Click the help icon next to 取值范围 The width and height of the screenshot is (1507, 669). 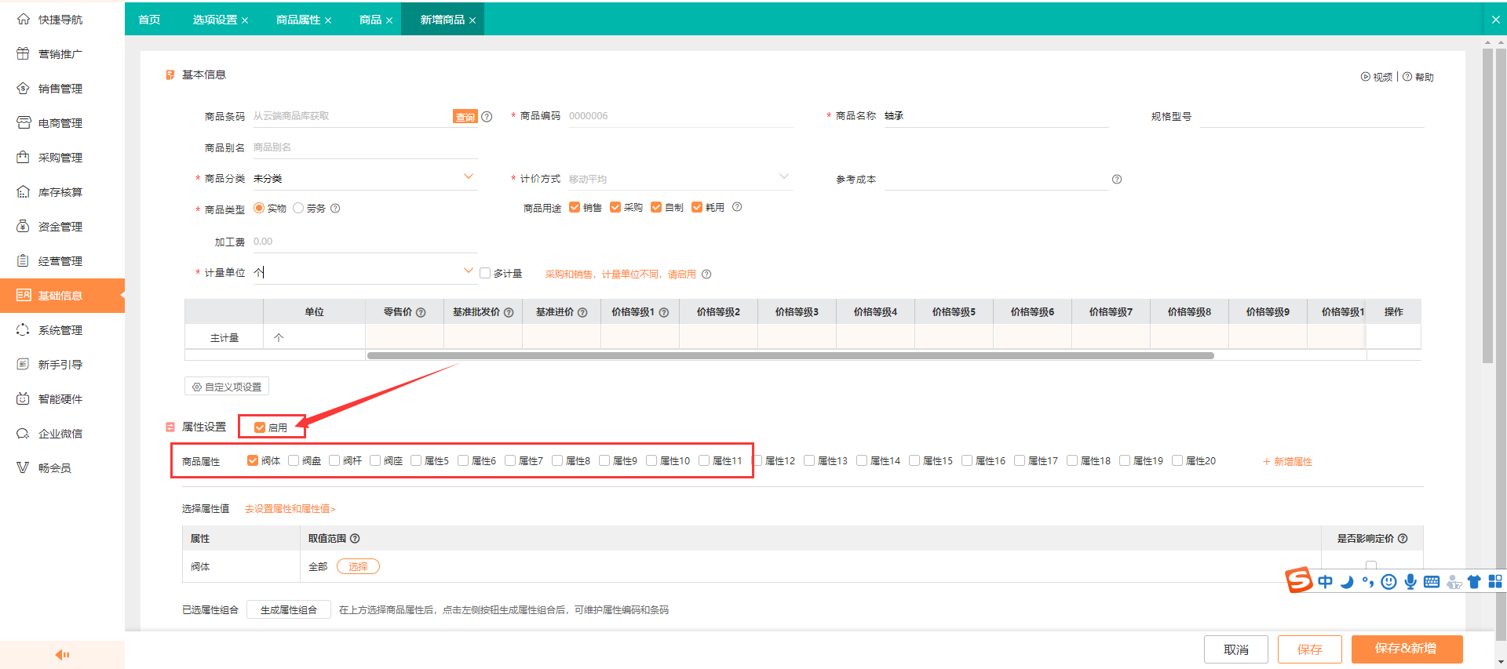(355, 539)
